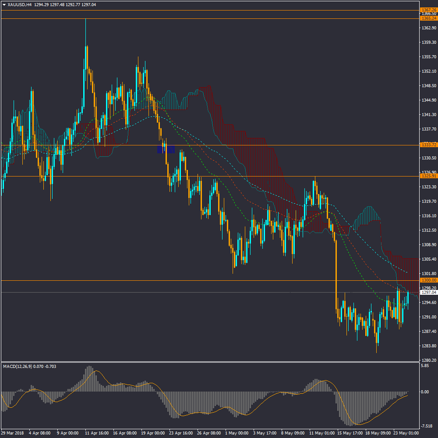Select the orange 1365.24 price level tag
Viewport: 438px width, 438px height.
(x=428, y=18)
